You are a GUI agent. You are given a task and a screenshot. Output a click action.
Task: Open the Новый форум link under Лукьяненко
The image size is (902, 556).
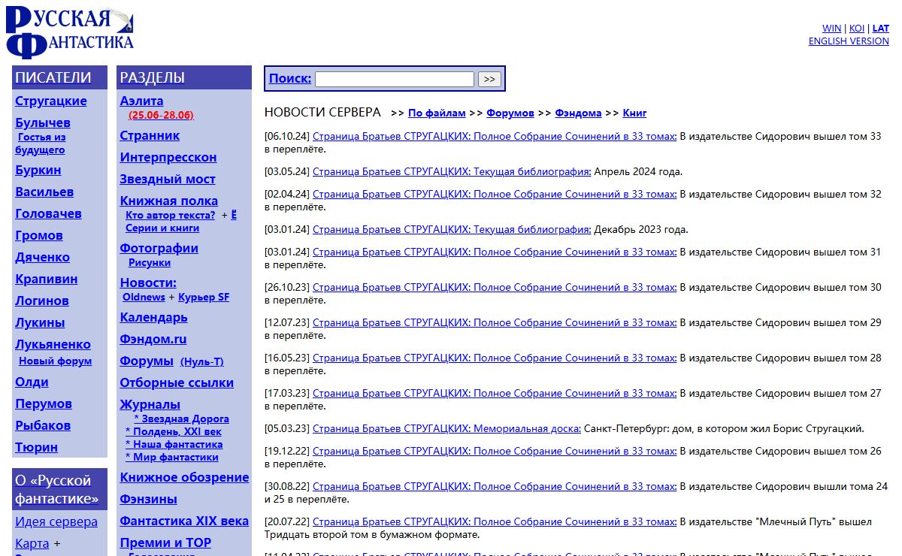[56, 361]
